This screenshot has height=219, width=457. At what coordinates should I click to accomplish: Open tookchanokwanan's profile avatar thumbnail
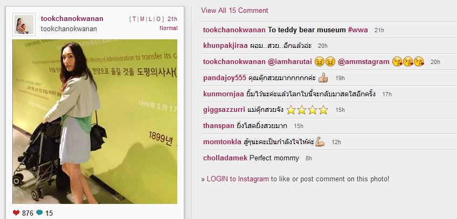[24, 24]
